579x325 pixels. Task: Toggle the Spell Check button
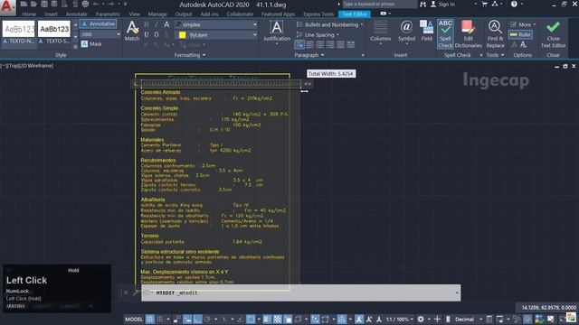[445, 34]
